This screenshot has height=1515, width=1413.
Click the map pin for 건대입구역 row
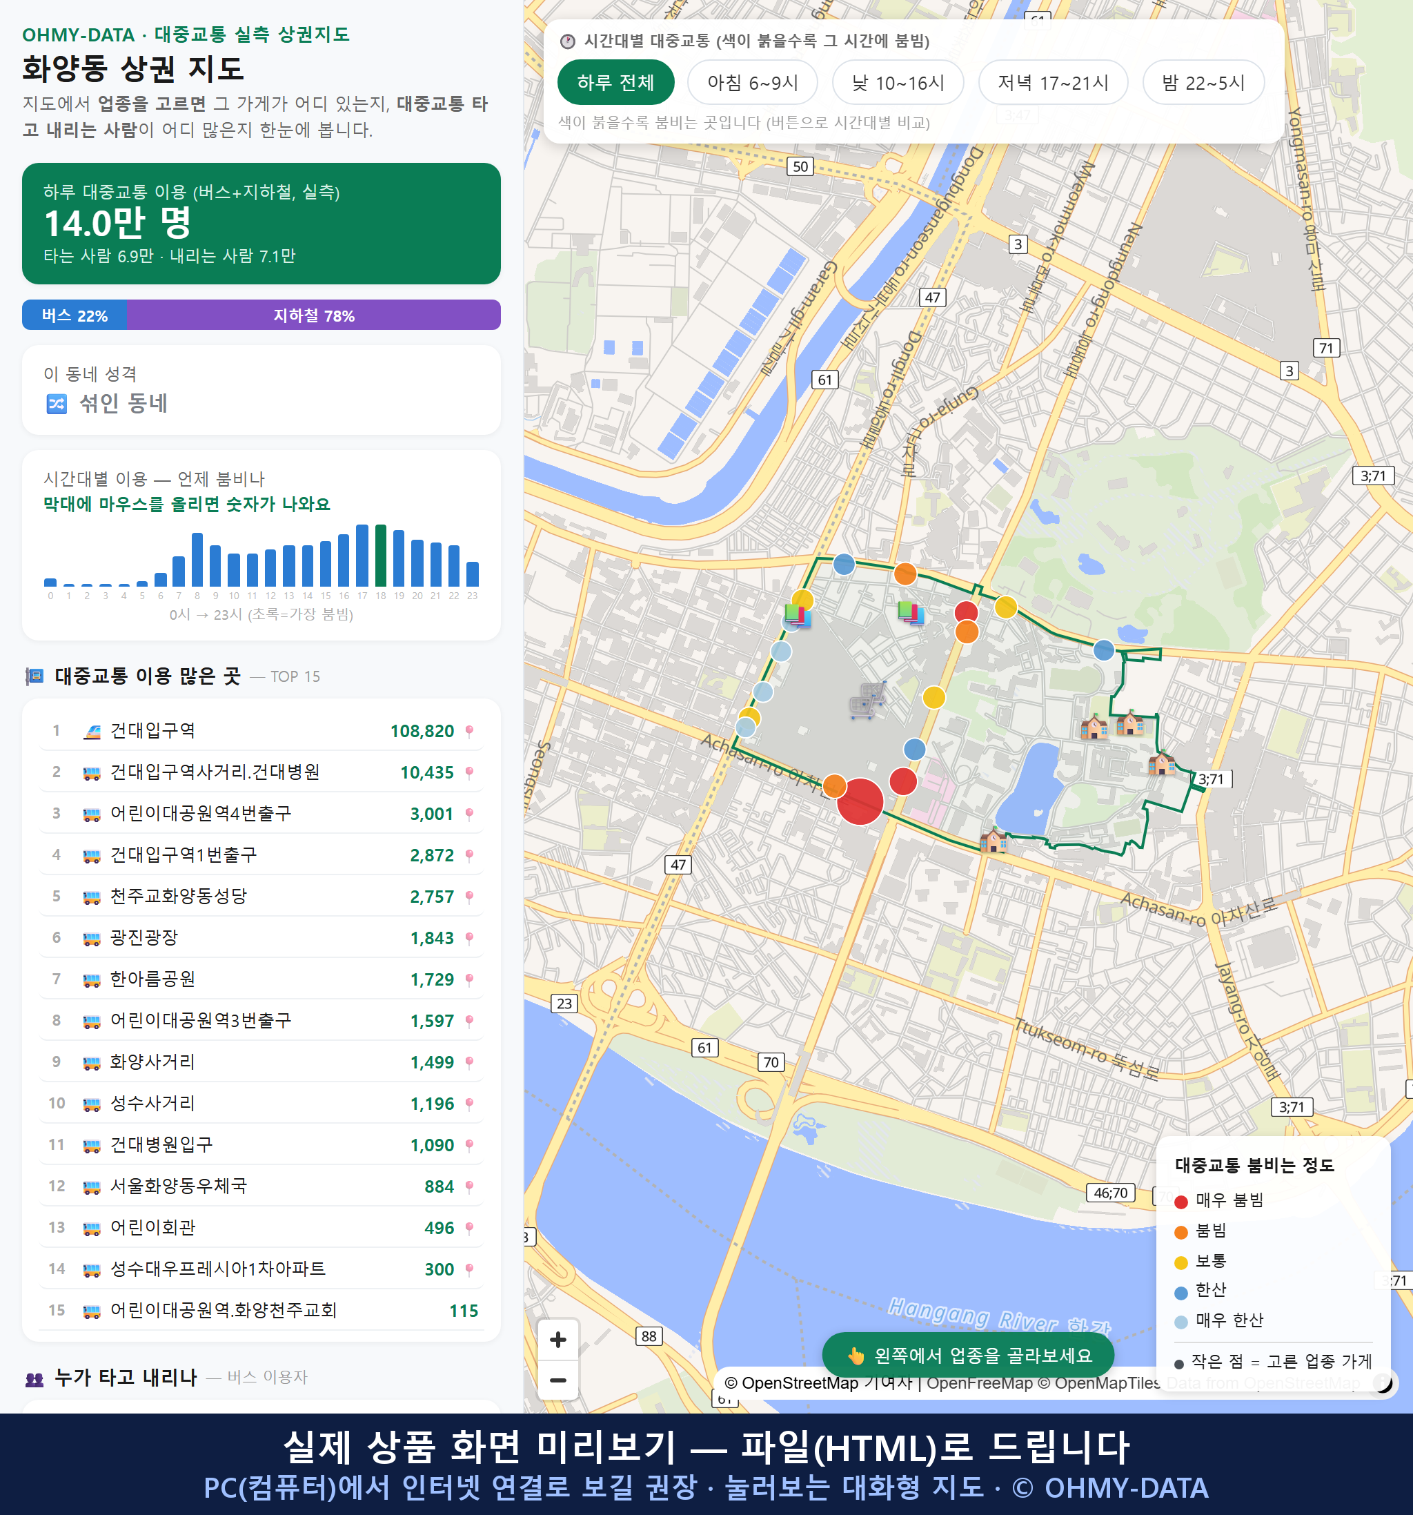point(469,732)
